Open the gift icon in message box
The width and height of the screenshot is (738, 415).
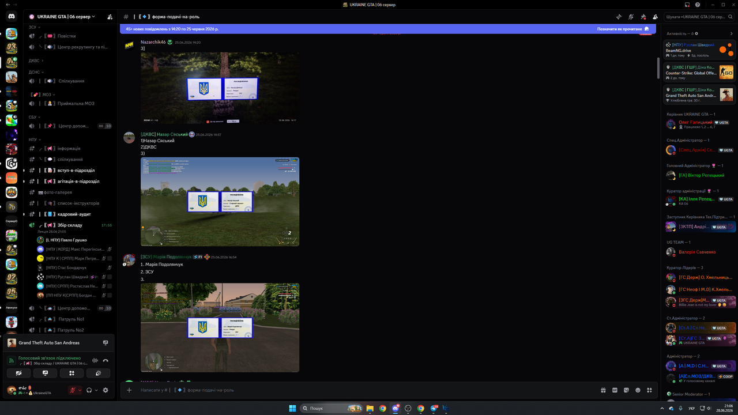(x=603, y=390)
